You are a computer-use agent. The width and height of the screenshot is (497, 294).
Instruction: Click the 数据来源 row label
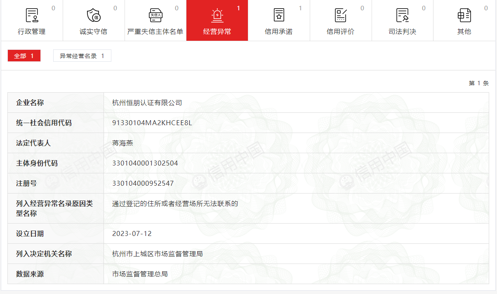point(30,274)
